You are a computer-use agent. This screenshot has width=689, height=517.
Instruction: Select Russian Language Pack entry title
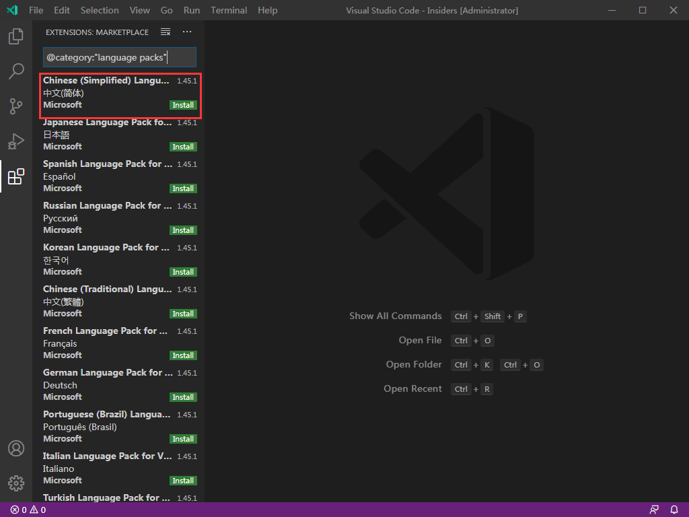pos(107,206)
